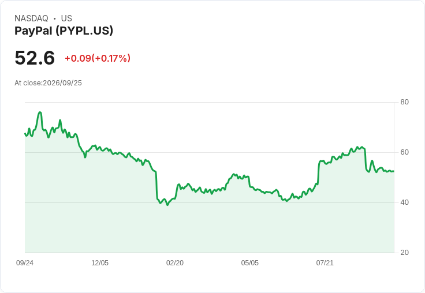Click the leftmost start of the price line
The image size is (425, 293).
[25, 133]
